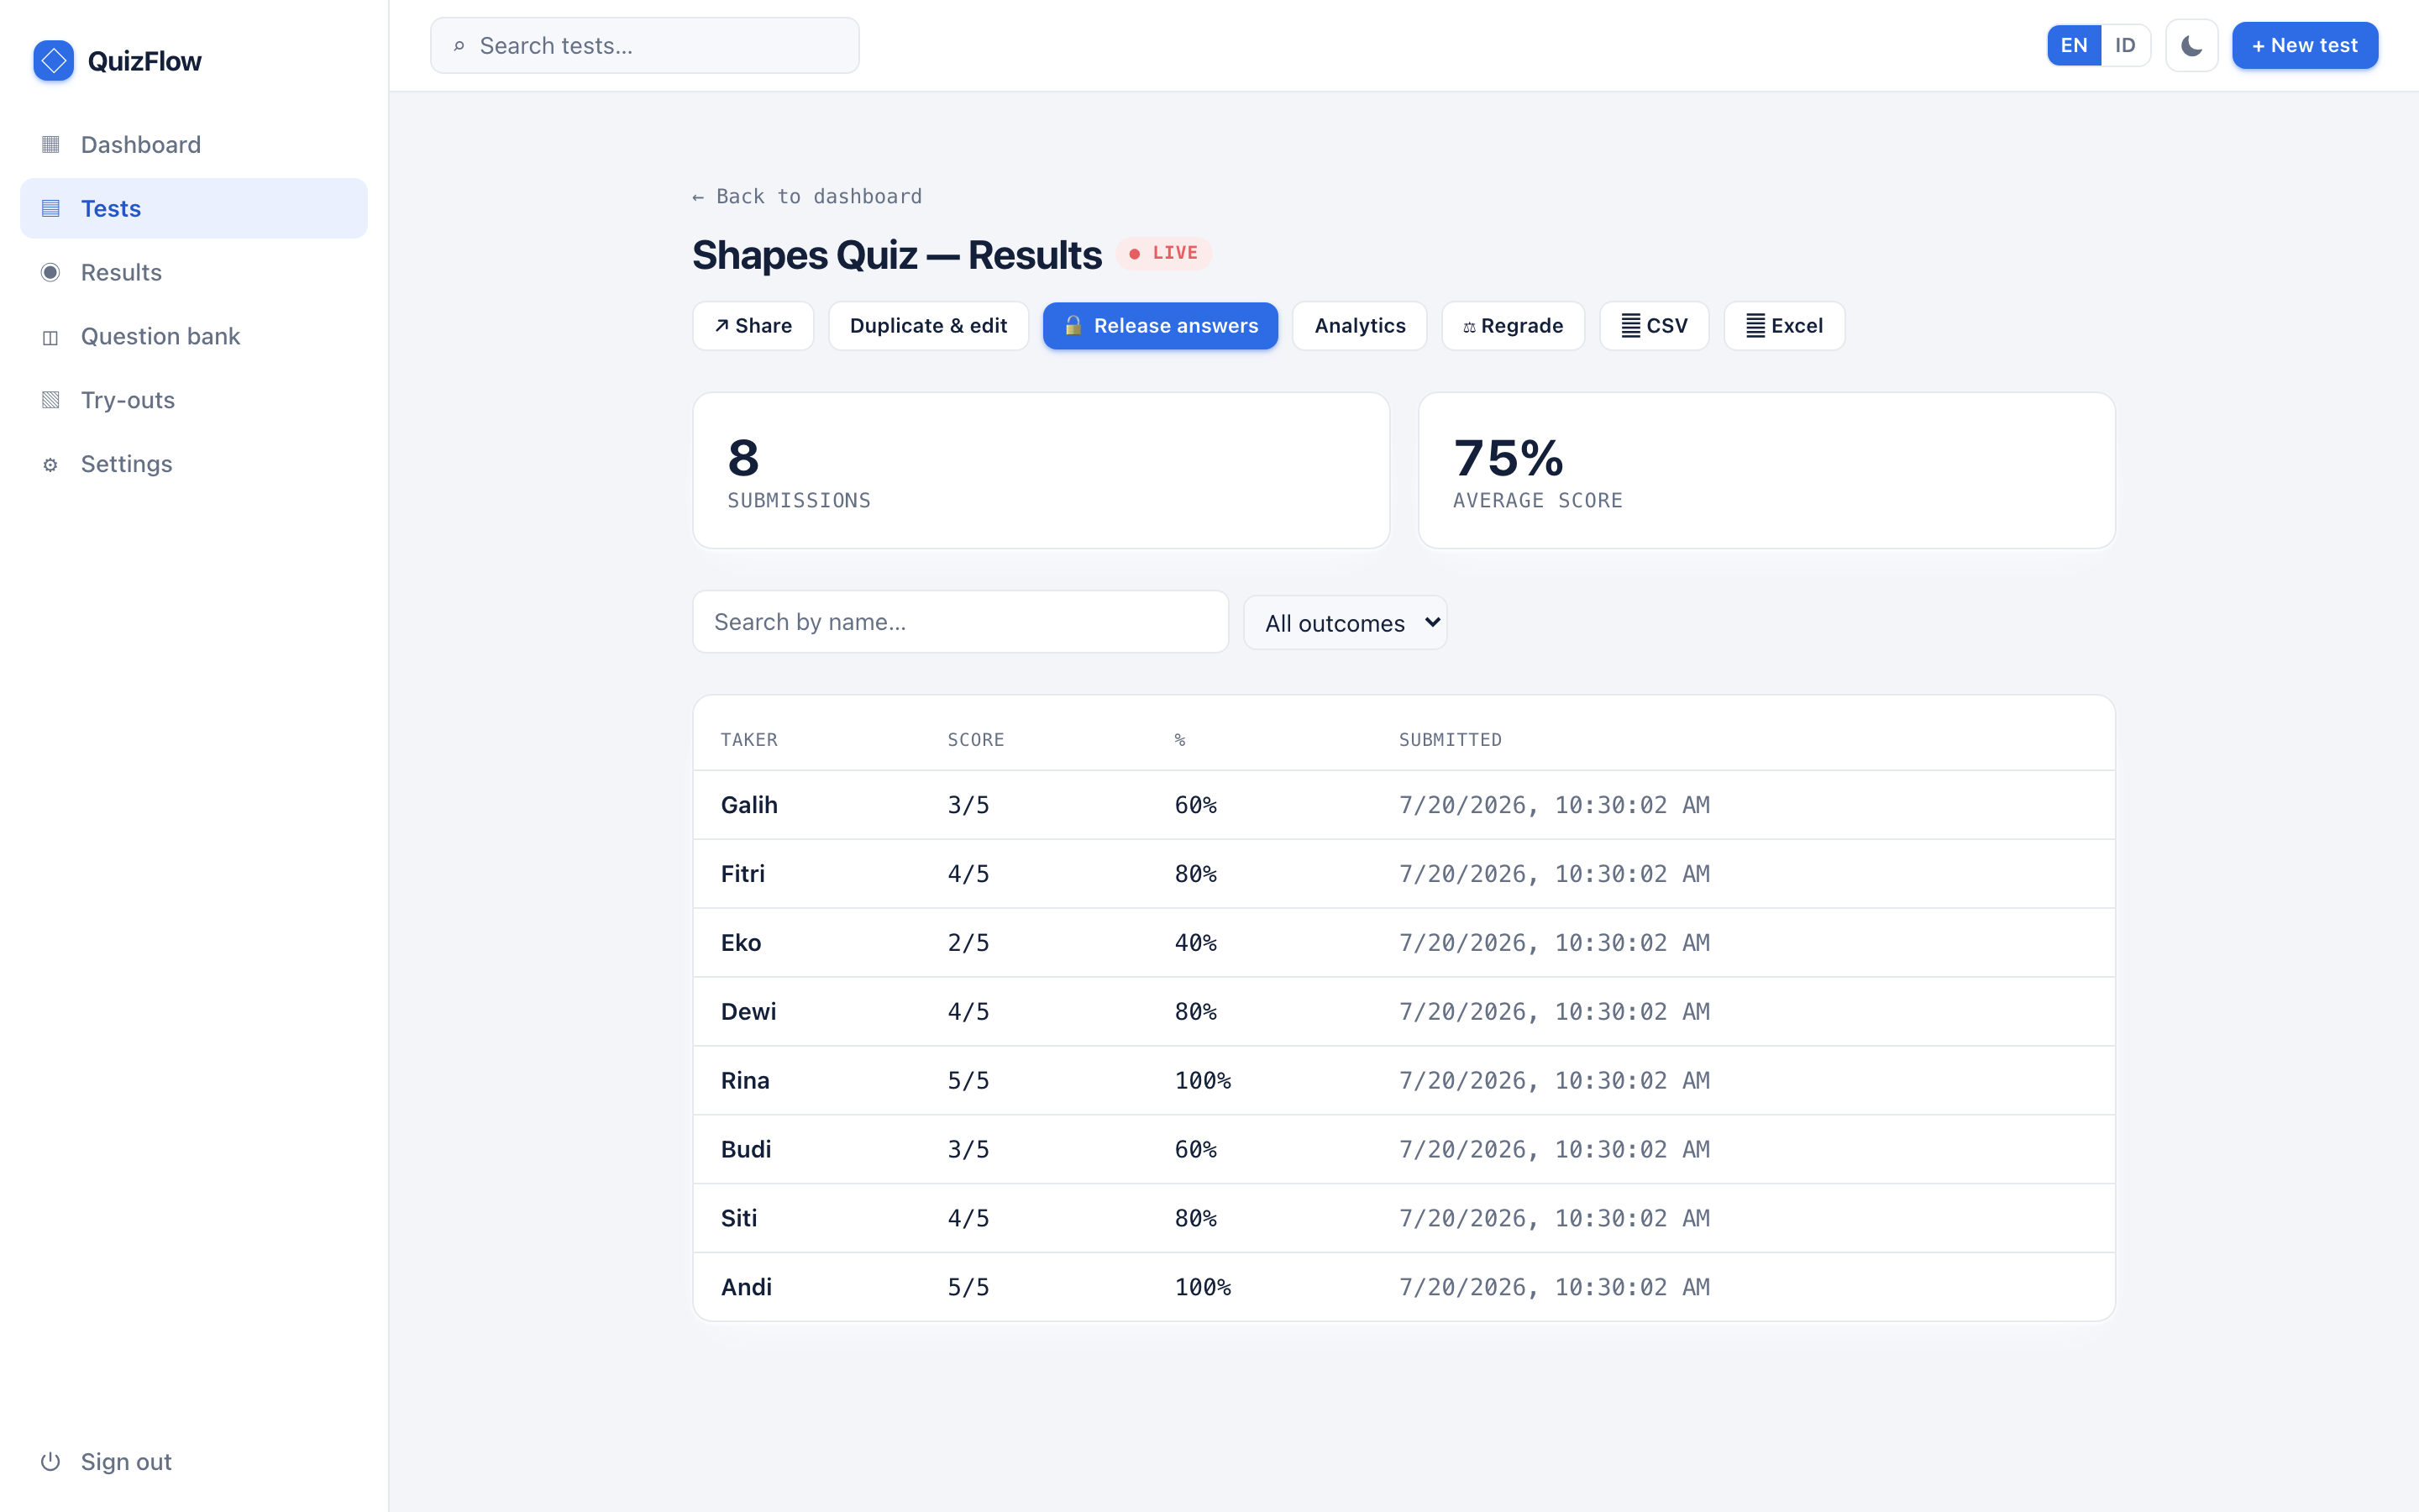The image size is (2419, 1512).
Task: Click the SUBMITTED column header
Action: [1450, 740]
